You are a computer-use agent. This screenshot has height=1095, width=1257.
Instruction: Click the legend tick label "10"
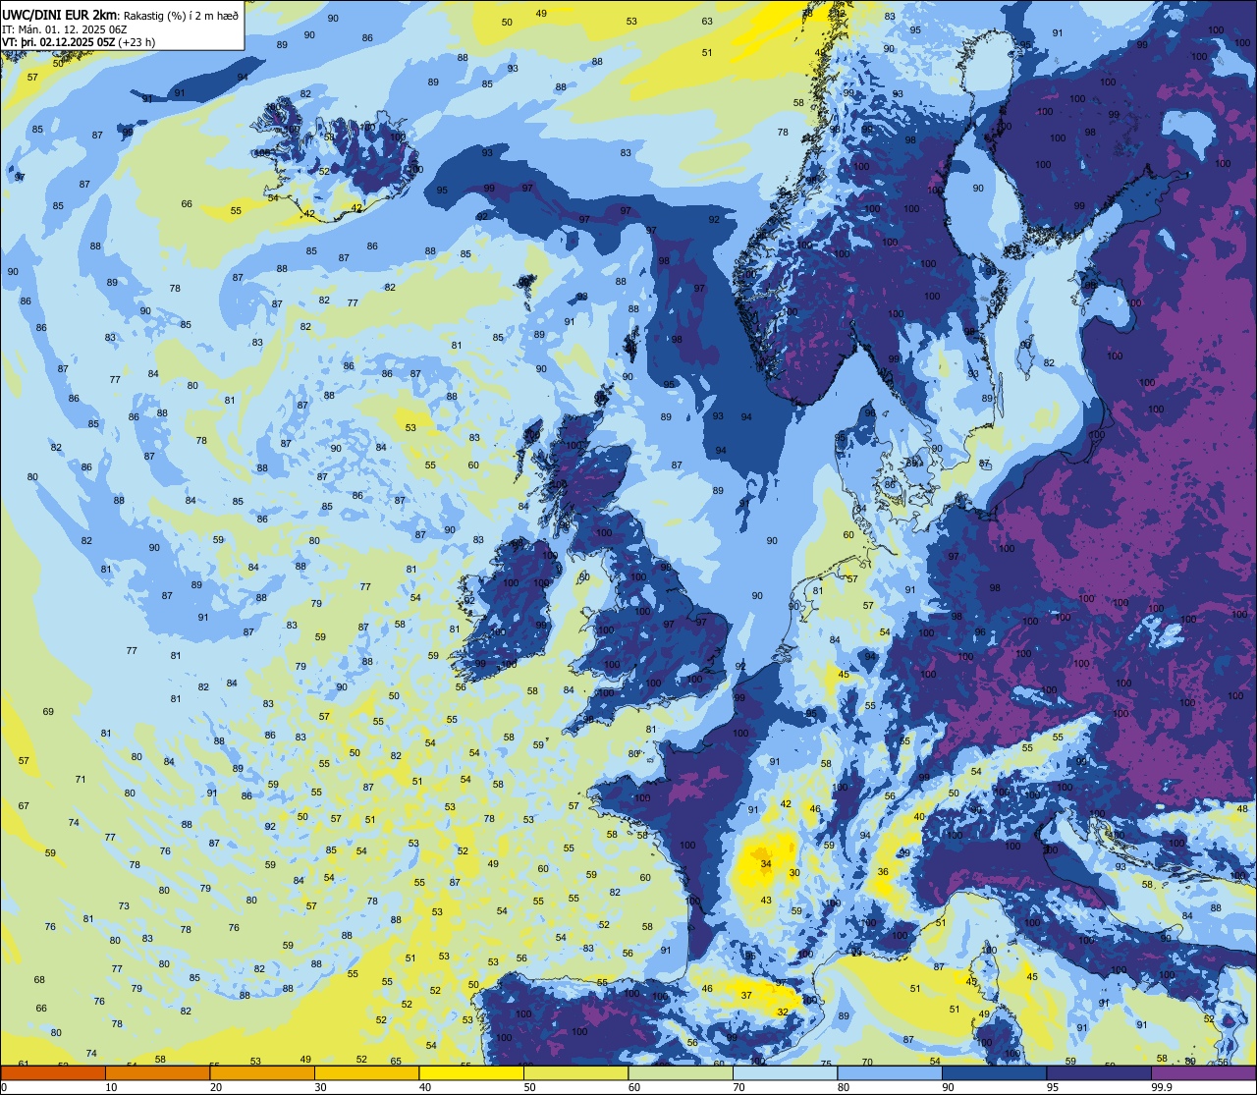pyautogui.click(x=111, y=1087)
